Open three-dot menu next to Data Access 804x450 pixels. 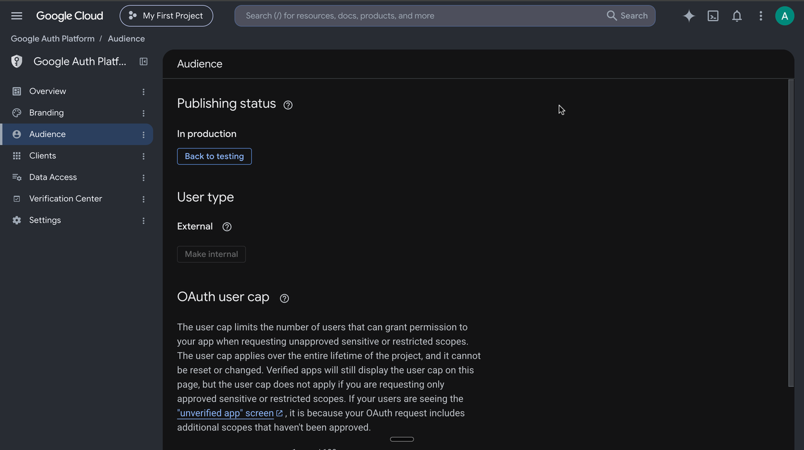(144, 178)
